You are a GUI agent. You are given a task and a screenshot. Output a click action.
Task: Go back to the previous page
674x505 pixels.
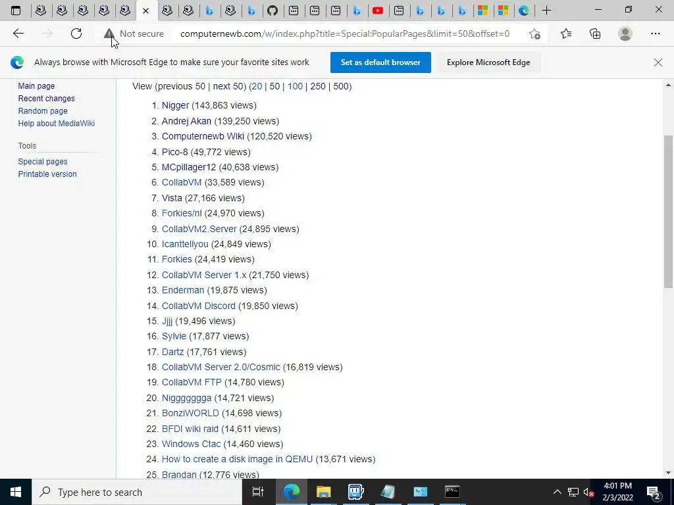click(x=18, y=34)
